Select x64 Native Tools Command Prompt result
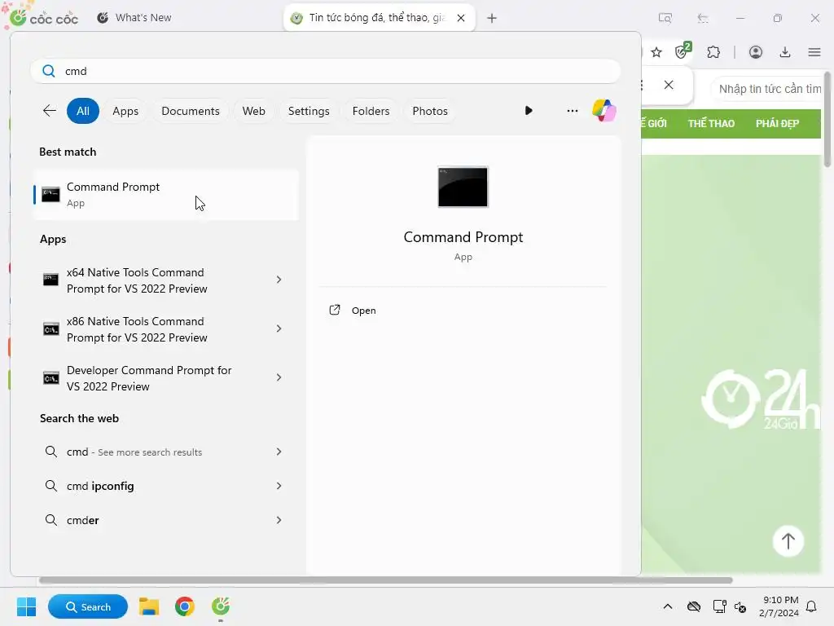Screen dimensions: 834x626 pyautogui.click(x=166, y=280)
